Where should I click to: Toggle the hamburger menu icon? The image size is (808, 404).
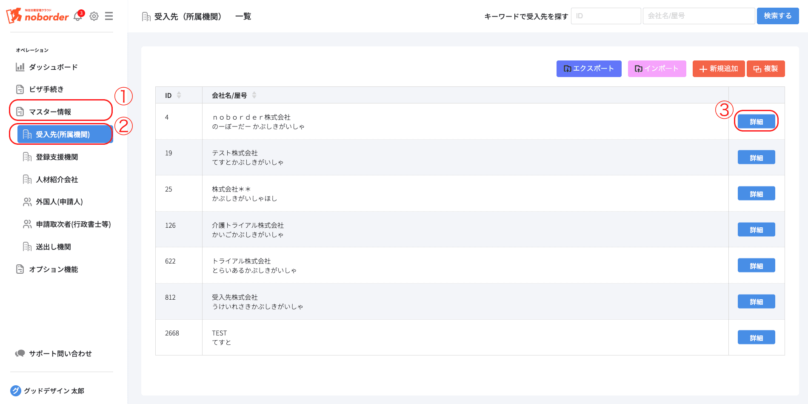tap(109, 16)
